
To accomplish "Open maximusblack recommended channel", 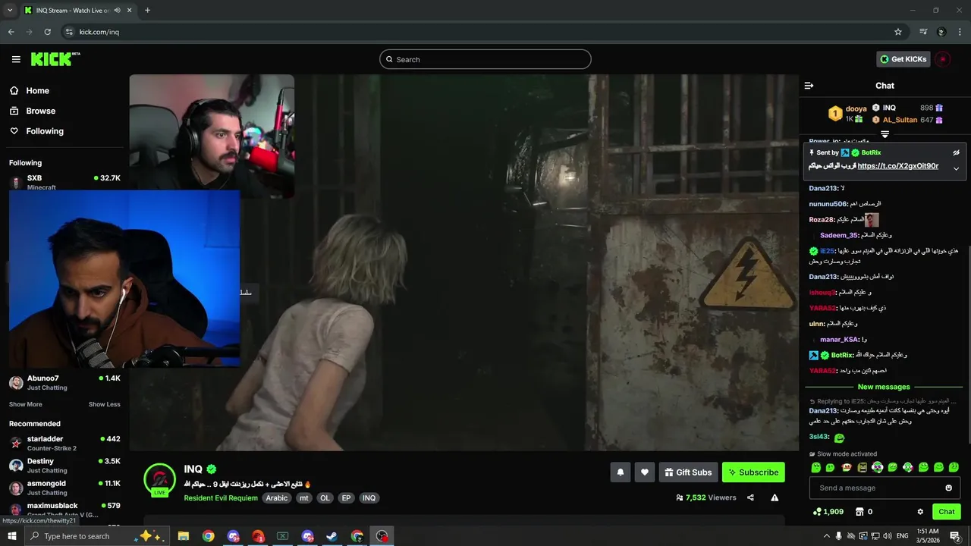I will point(64,510).
